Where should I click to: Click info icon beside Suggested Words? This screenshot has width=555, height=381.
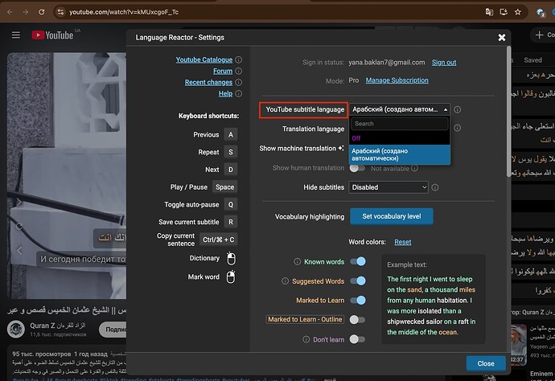(x=285, y=281)
